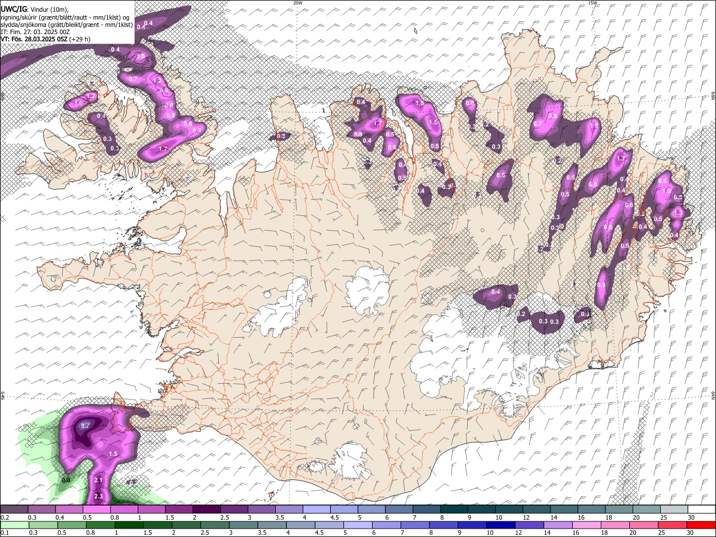This screenshot has width=716, height=537.
Task: Click the darkest purple 2 swatch in snow legend
Action: tap(206, 509)
